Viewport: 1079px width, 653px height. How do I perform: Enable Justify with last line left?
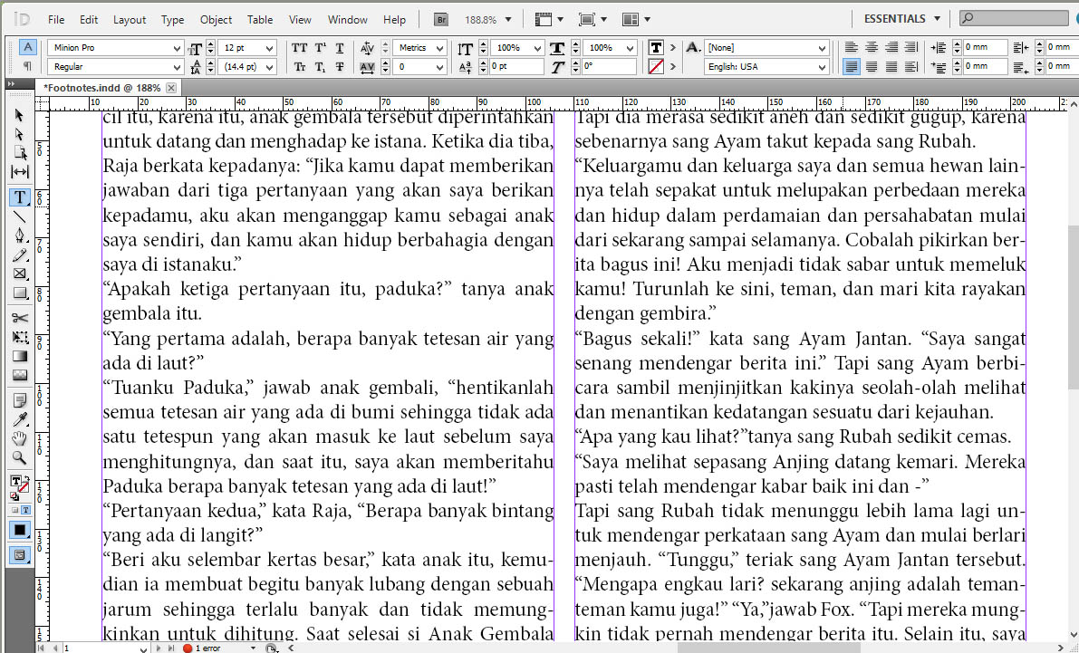point(852,67)
